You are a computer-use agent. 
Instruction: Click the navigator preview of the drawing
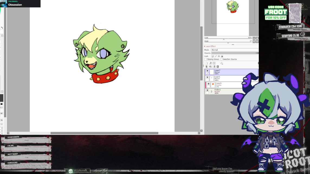point(233,7)
